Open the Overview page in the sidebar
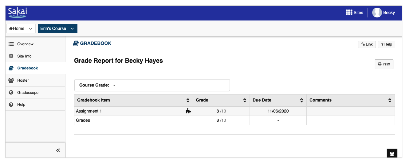Screen dimensions: 406x163 tap(25, 44)
